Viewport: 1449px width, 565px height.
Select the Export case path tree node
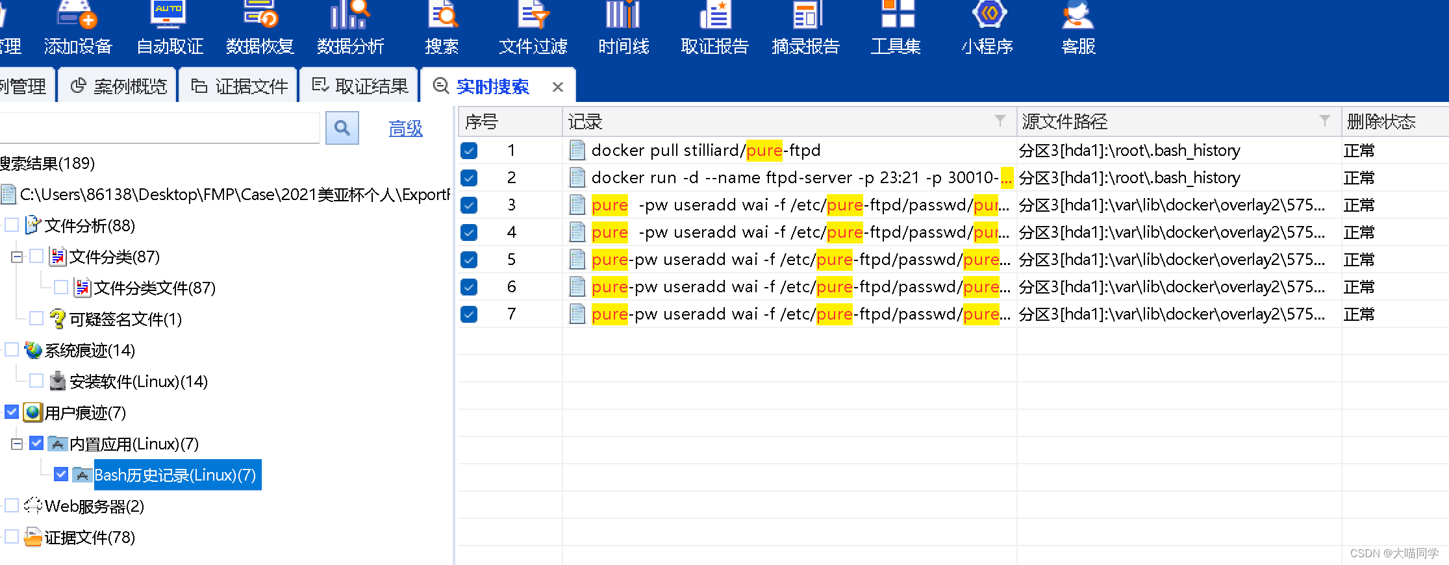point(234,194)
